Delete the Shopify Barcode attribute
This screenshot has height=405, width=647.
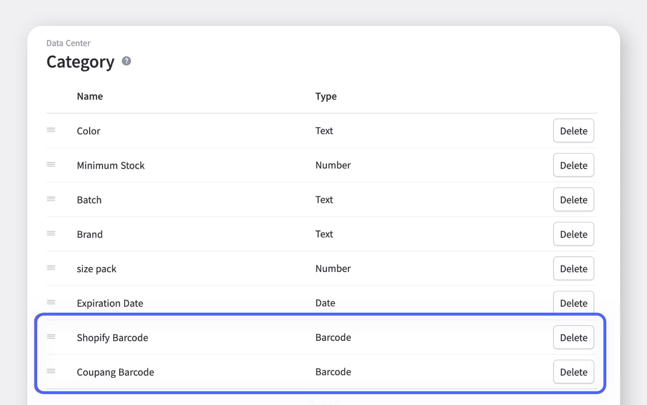(x=573, y=338)
